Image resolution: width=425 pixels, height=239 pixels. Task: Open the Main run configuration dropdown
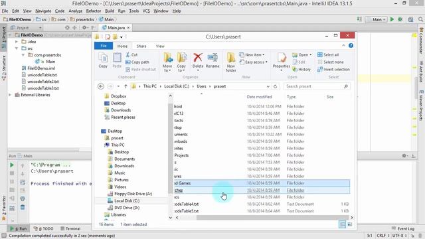[x=377, y=19]
